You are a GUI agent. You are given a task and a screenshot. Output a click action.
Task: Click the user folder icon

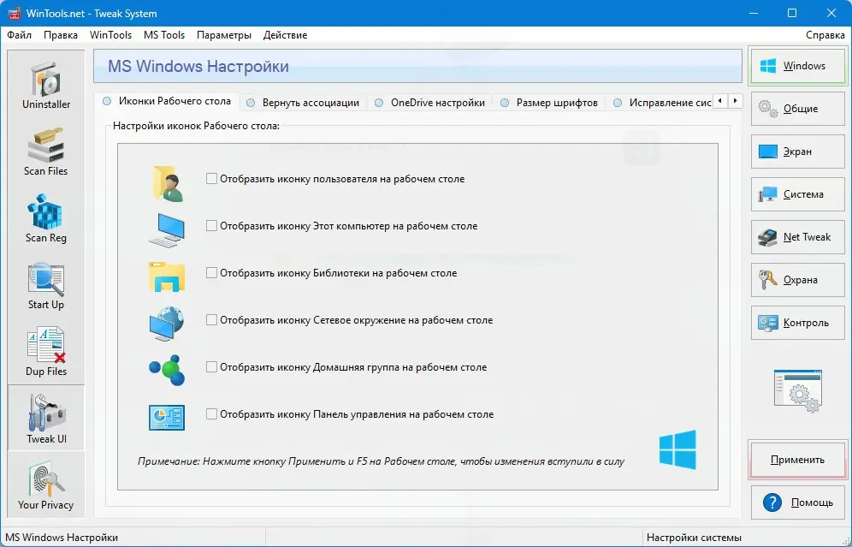168,183
